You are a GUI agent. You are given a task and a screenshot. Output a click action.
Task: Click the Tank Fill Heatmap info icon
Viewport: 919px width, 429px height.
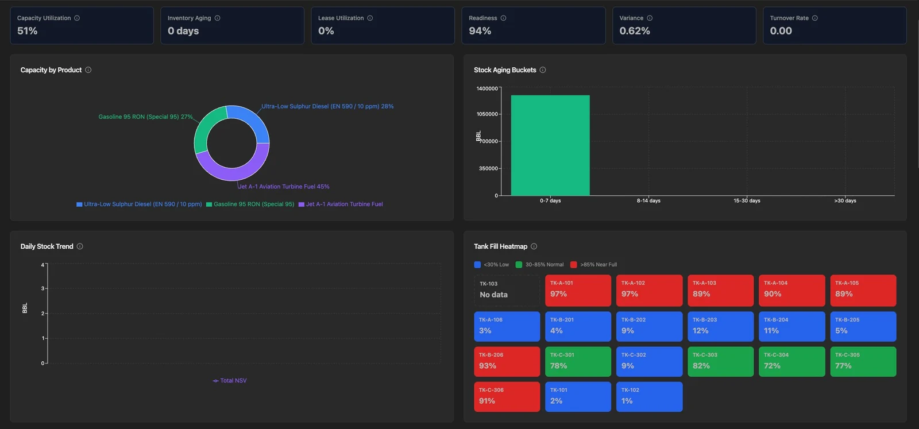(x=534, y=246)
